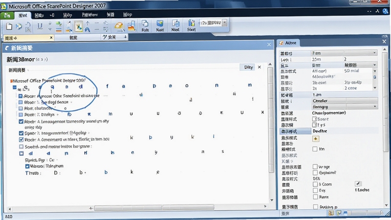Enable the & Coom checkbox in properties panel

coord(315,184)
